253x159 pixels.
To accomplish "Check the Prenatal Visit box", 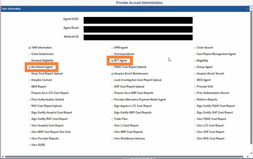I will pyautogui.click(x=195, y=87).
